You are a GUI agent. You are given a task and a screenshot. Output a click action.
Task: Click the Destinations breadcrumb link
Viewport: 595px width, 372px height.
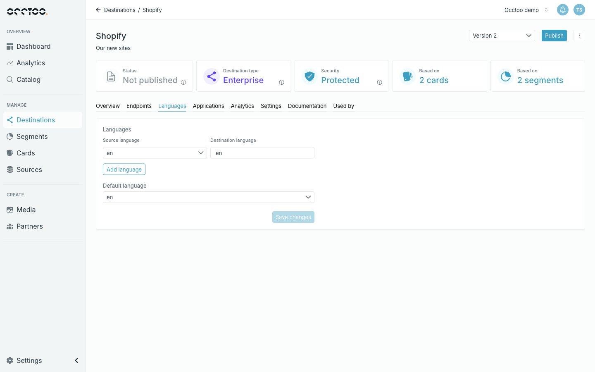(120, 10)
